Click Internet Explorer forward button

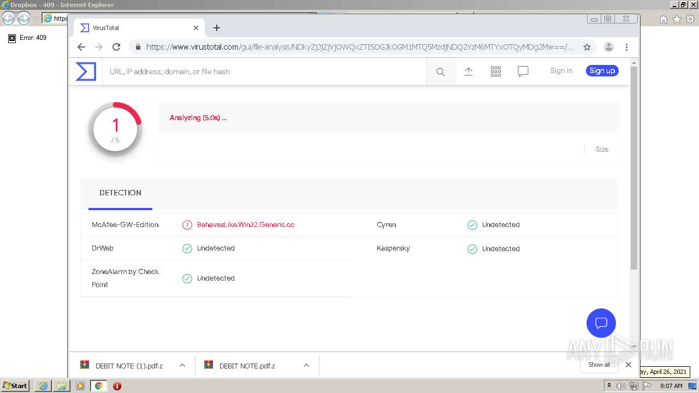(23, 19)
